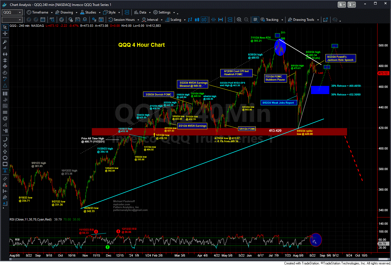The image size is (391, 265).
Task: Click the 8/02/24 Weak Jobs Report label
Action: pyautogui.click(x=278, y=103)
